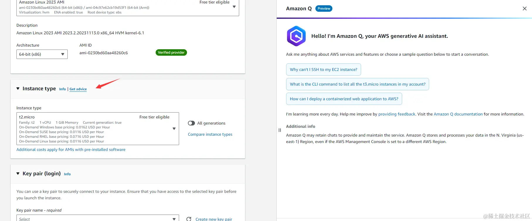Click the Get advice link

(x=78, y=89)
